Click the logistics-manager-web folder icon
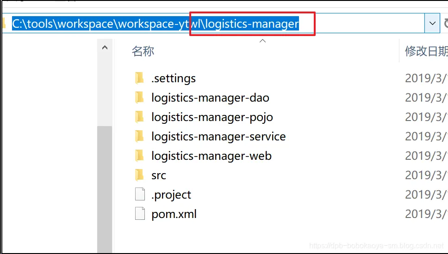 139,156
